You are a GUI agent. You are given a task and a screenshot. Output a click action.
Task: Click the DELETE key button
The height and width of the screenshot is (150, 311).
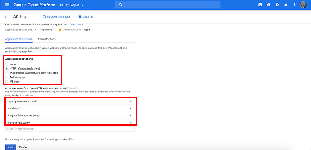pyautogui.click(x=86, y=17)
